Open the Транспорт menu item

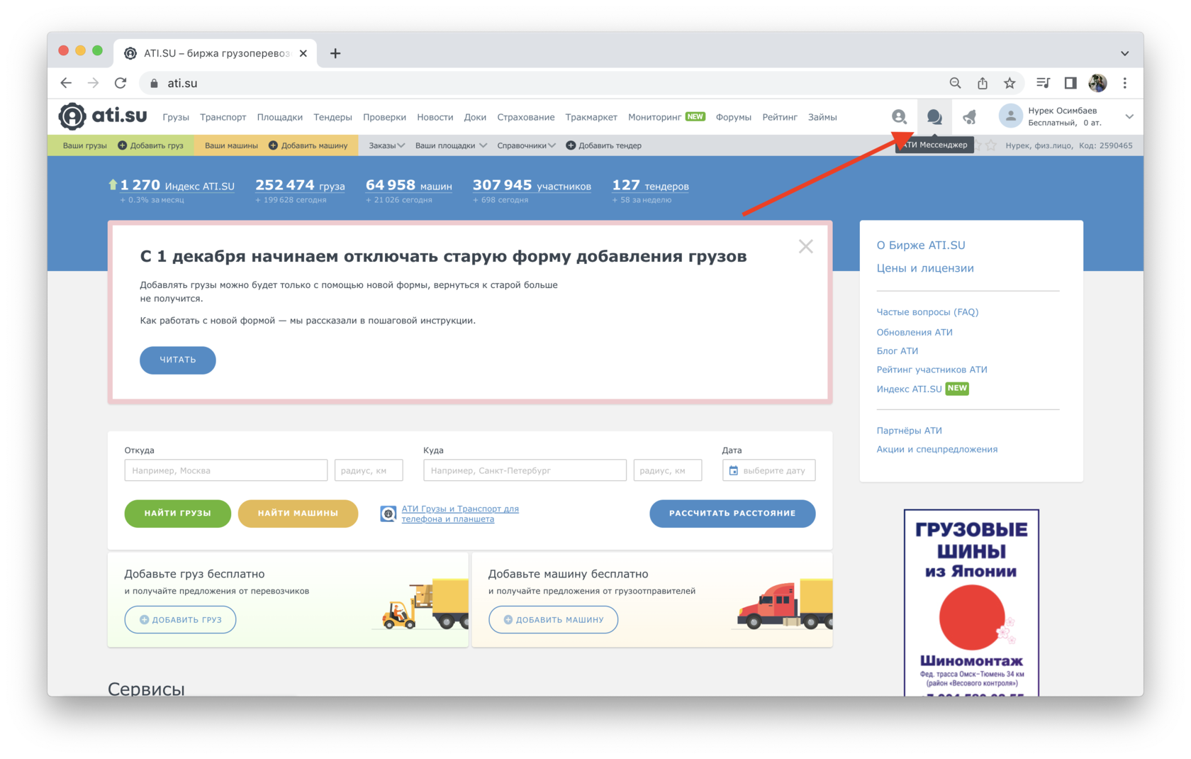coord(223,117)
